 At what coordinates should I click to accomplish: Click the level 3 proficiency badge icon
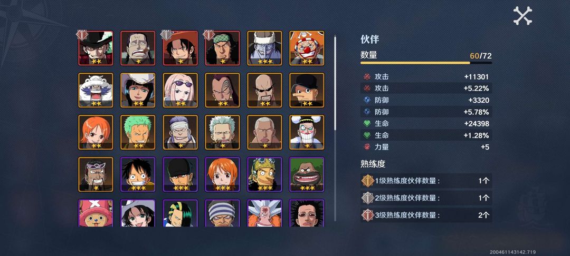point(368,215)
